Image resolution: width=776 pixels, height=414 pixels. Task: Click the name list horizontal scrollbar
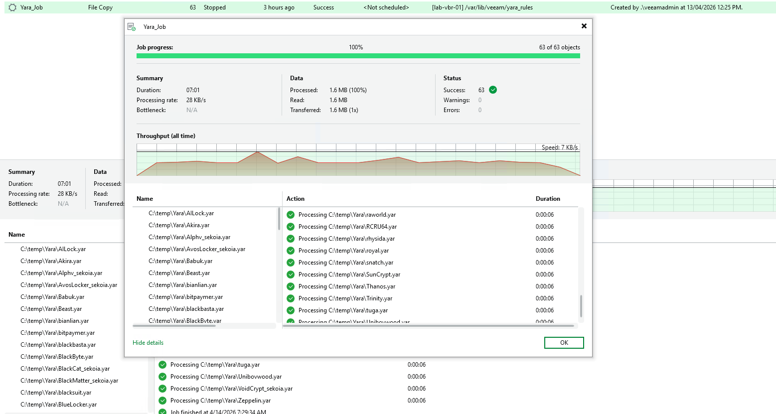[x=174, y=326]
